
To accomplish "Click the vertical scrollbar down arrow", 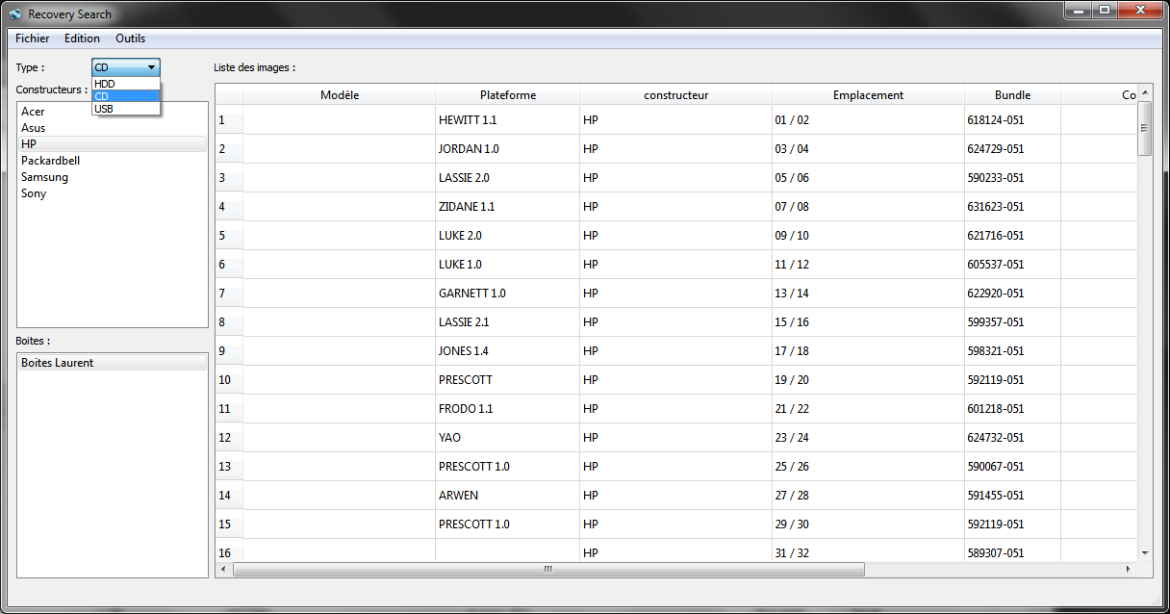I will click(x=1145, y=552).
